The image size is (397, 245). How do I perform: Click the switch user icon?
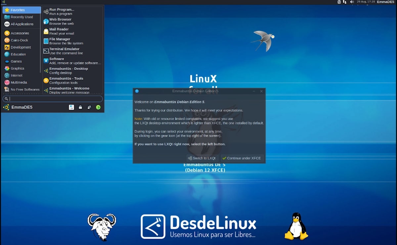click(89, 107)
